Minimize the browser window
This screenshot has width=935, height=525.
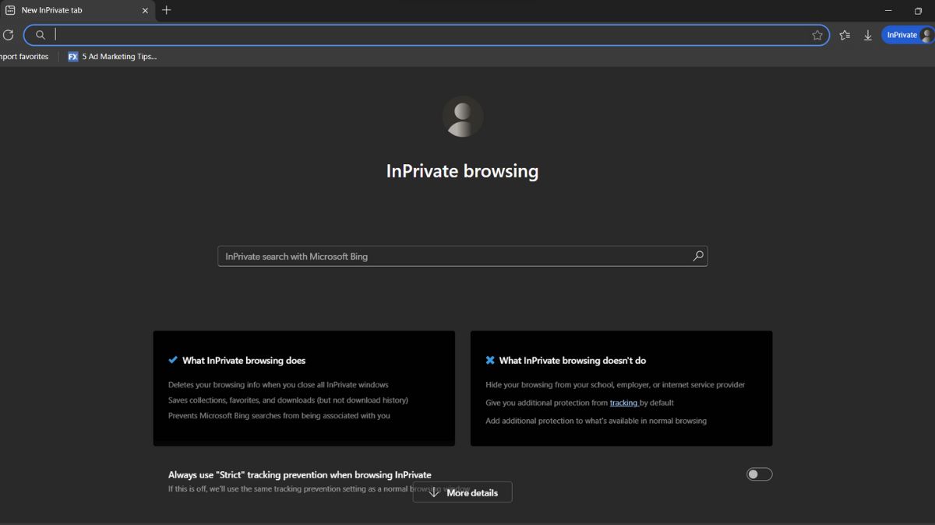[888, 10]
